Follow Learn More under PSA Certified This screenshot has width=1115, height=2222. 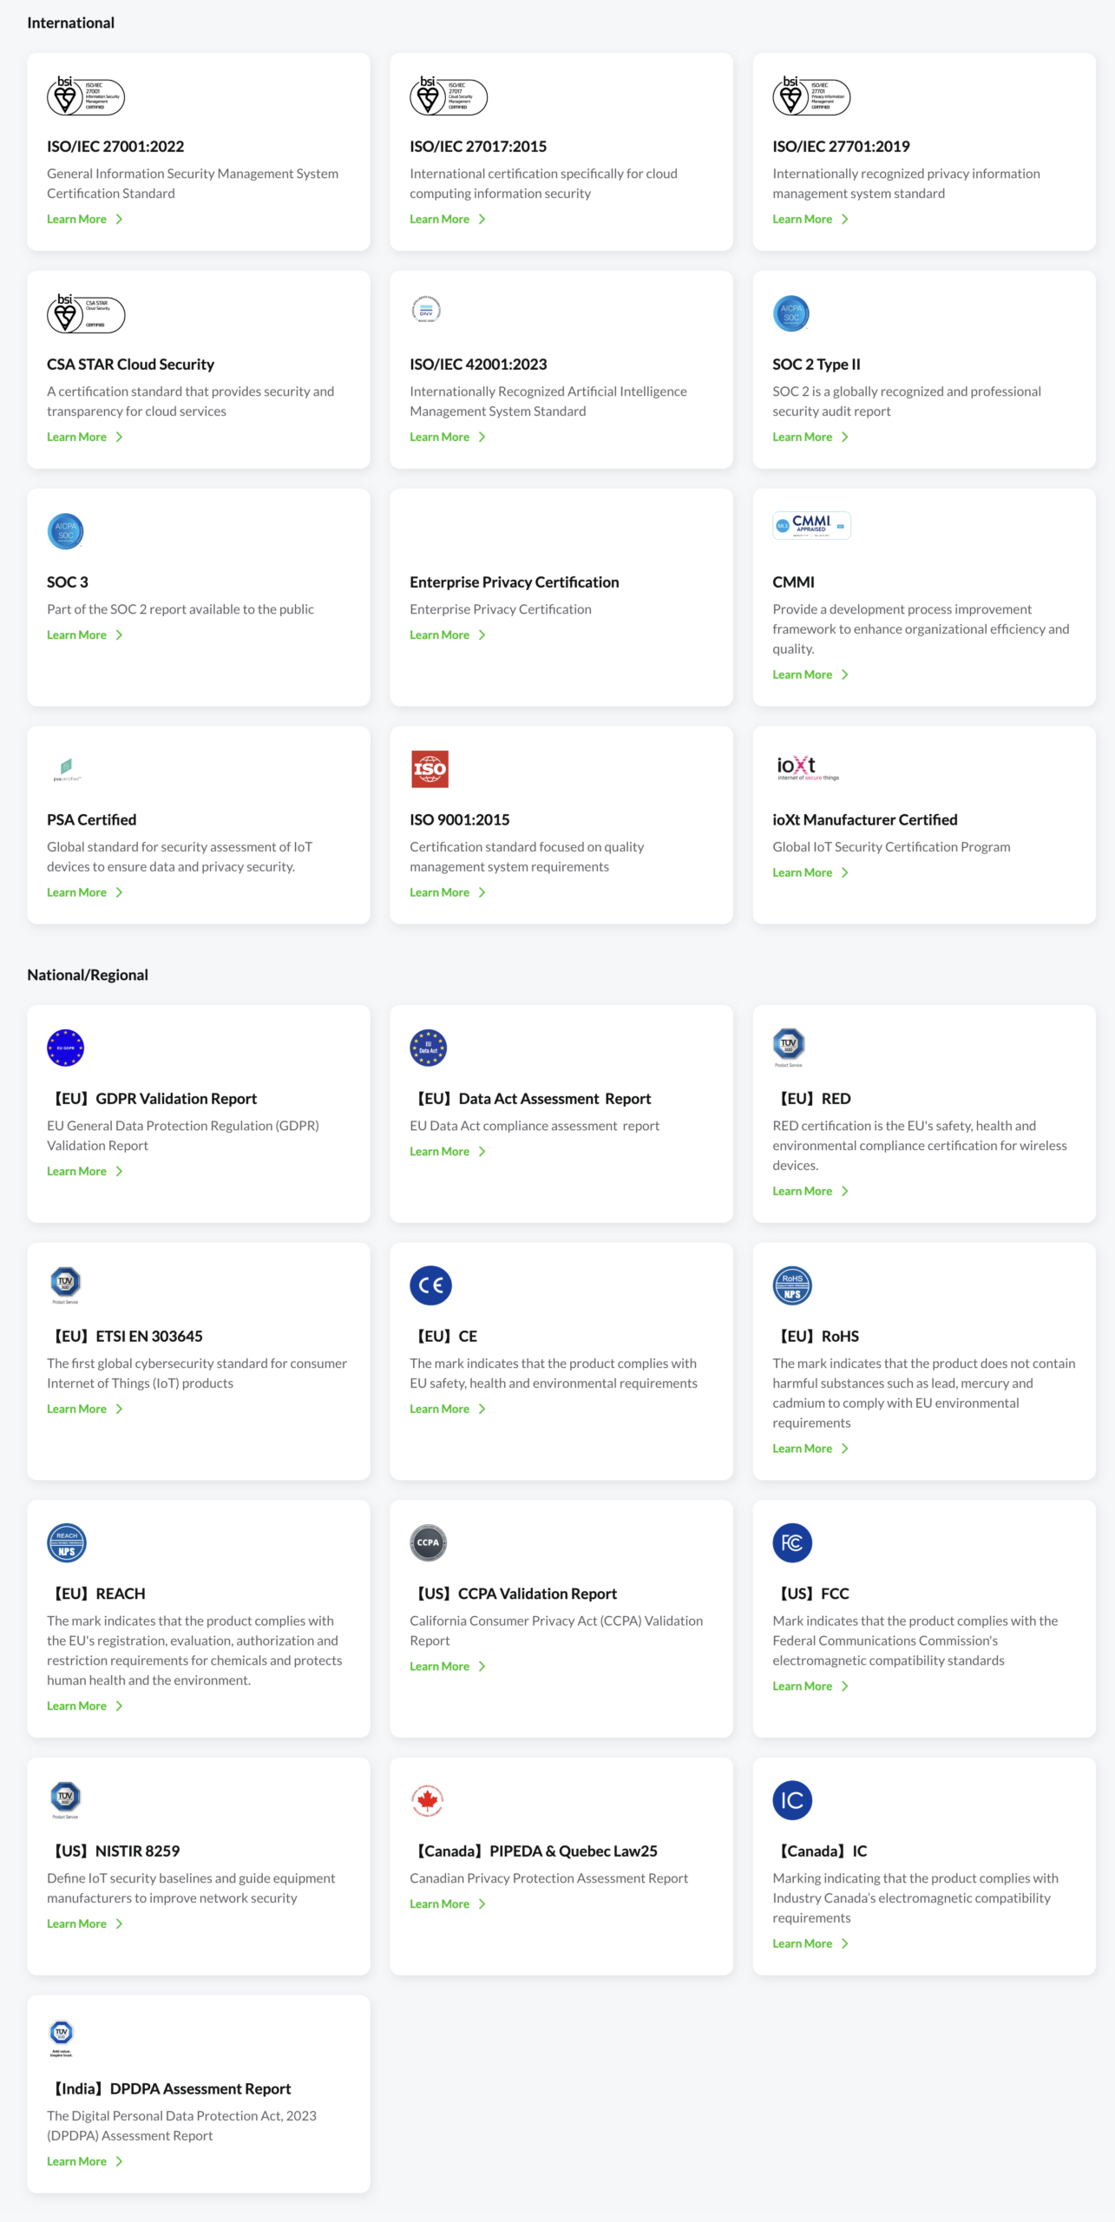(x=76, y=892)
